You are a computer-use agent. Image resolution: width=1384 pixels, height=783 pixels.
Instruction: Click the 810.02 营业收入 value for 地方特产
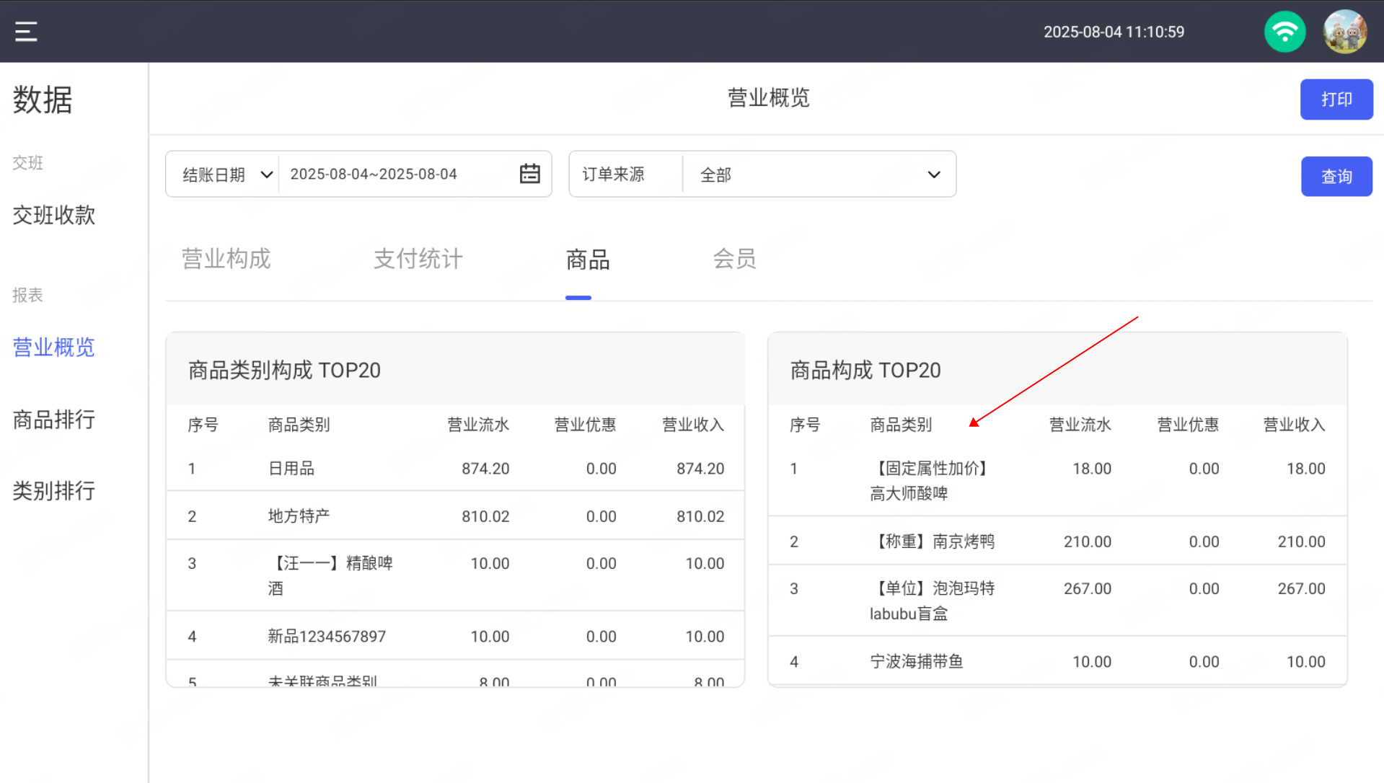pos(700,516)
